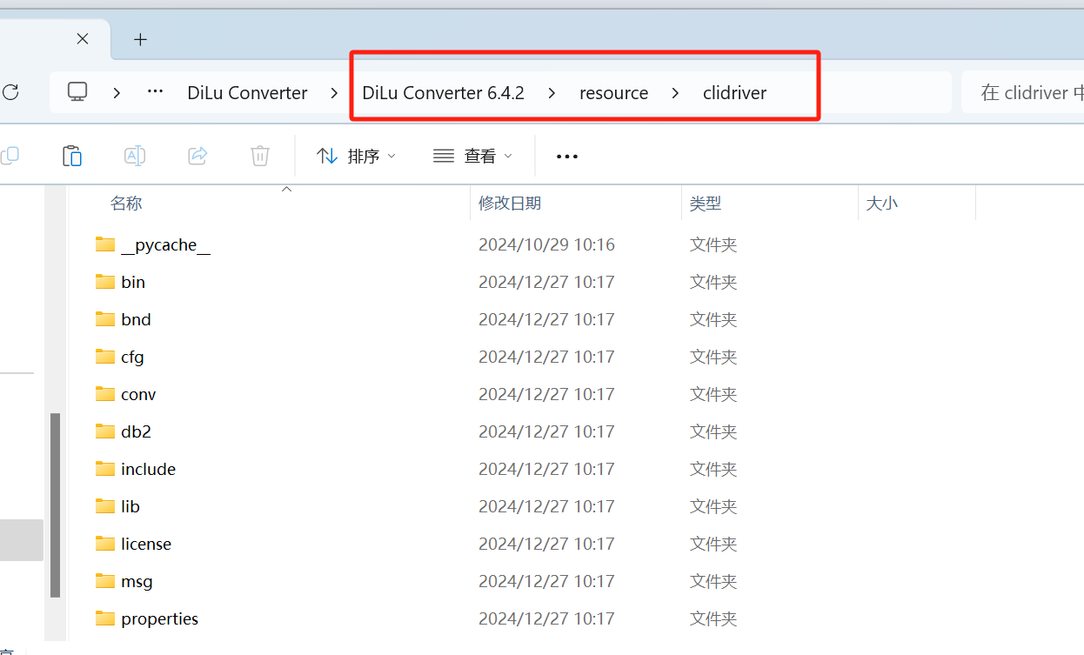
Task: Click the Copy toolbar icon
Action: pos(10,156)
